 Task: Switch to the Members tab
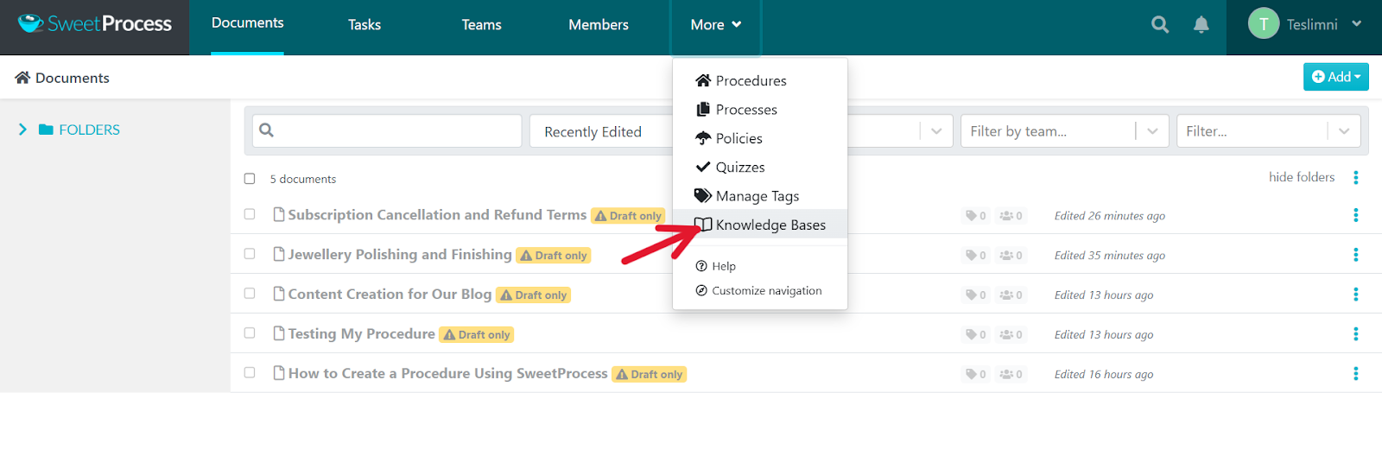pyautogui.click(x=599, y=25)
